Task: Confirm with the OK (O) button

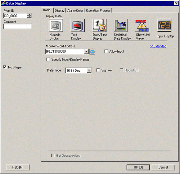Action: [138, 167]
